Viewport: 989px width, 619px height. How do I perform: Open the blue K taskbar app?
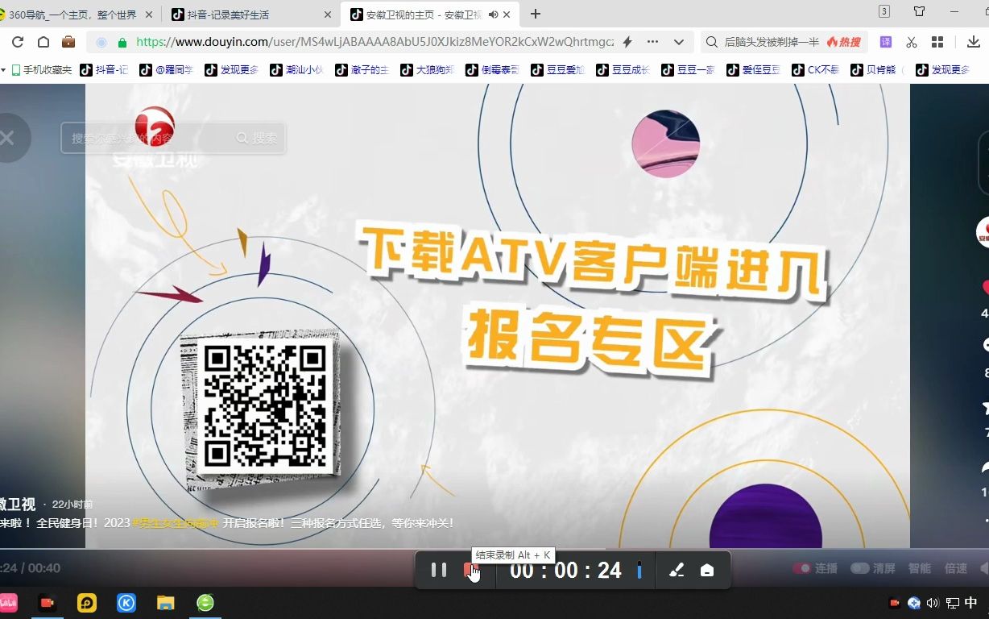pyautogui.click(x=126, y=603)
